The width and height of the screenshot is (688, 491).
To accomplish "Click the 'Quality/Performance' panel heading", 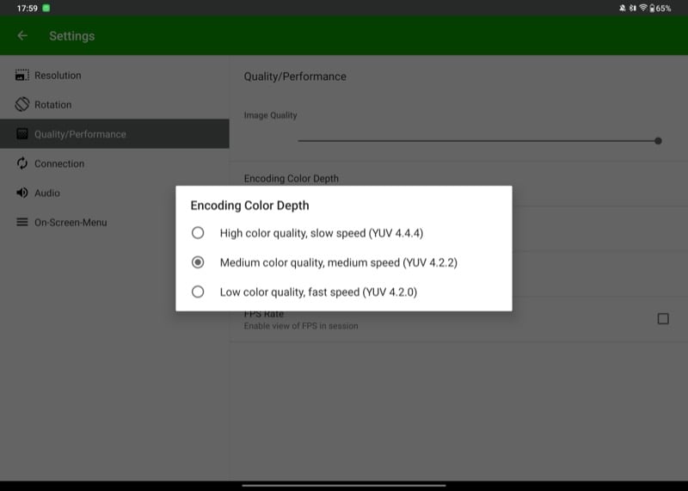I will pos(295,77).
